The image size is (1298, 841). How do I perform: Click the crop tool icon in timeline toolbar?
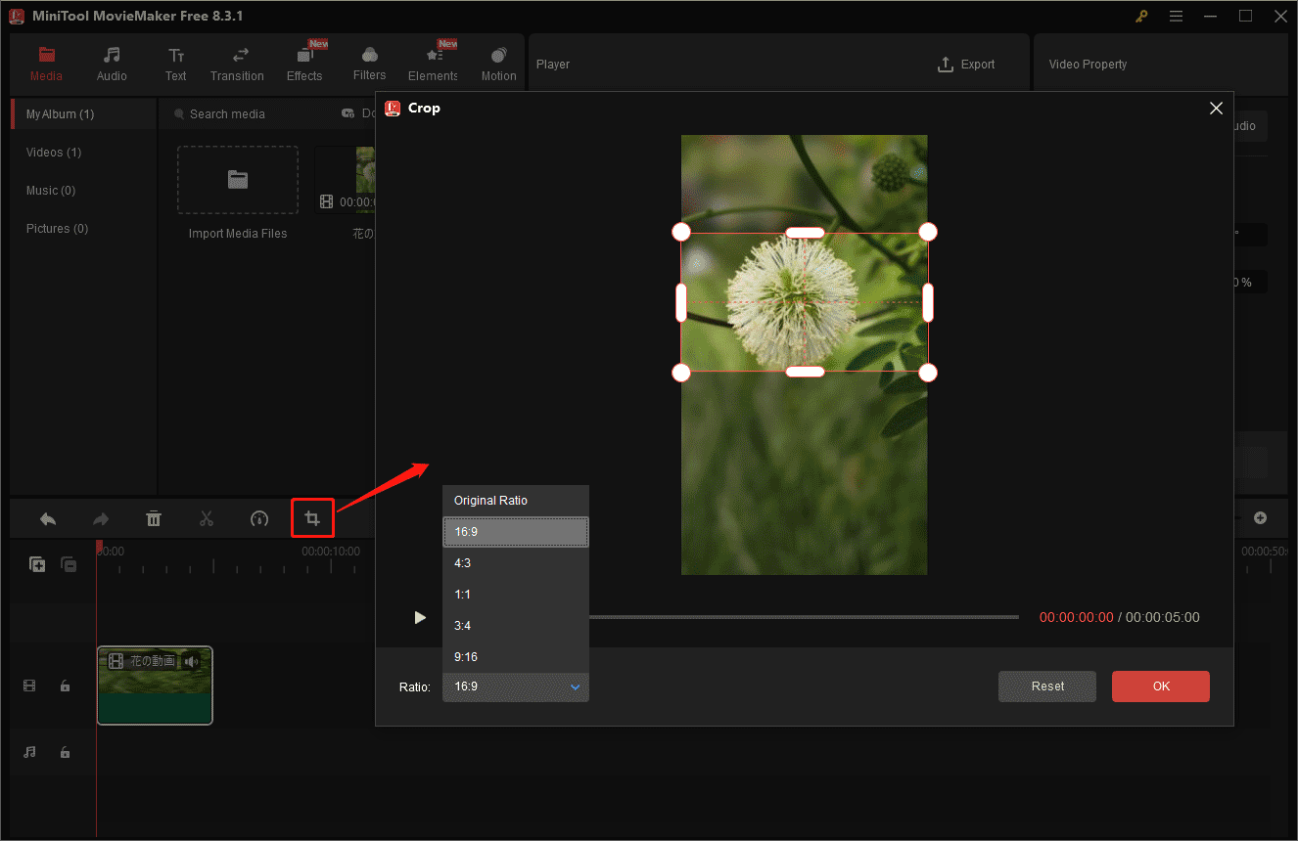pyautogui.click(x=312, y=518)
